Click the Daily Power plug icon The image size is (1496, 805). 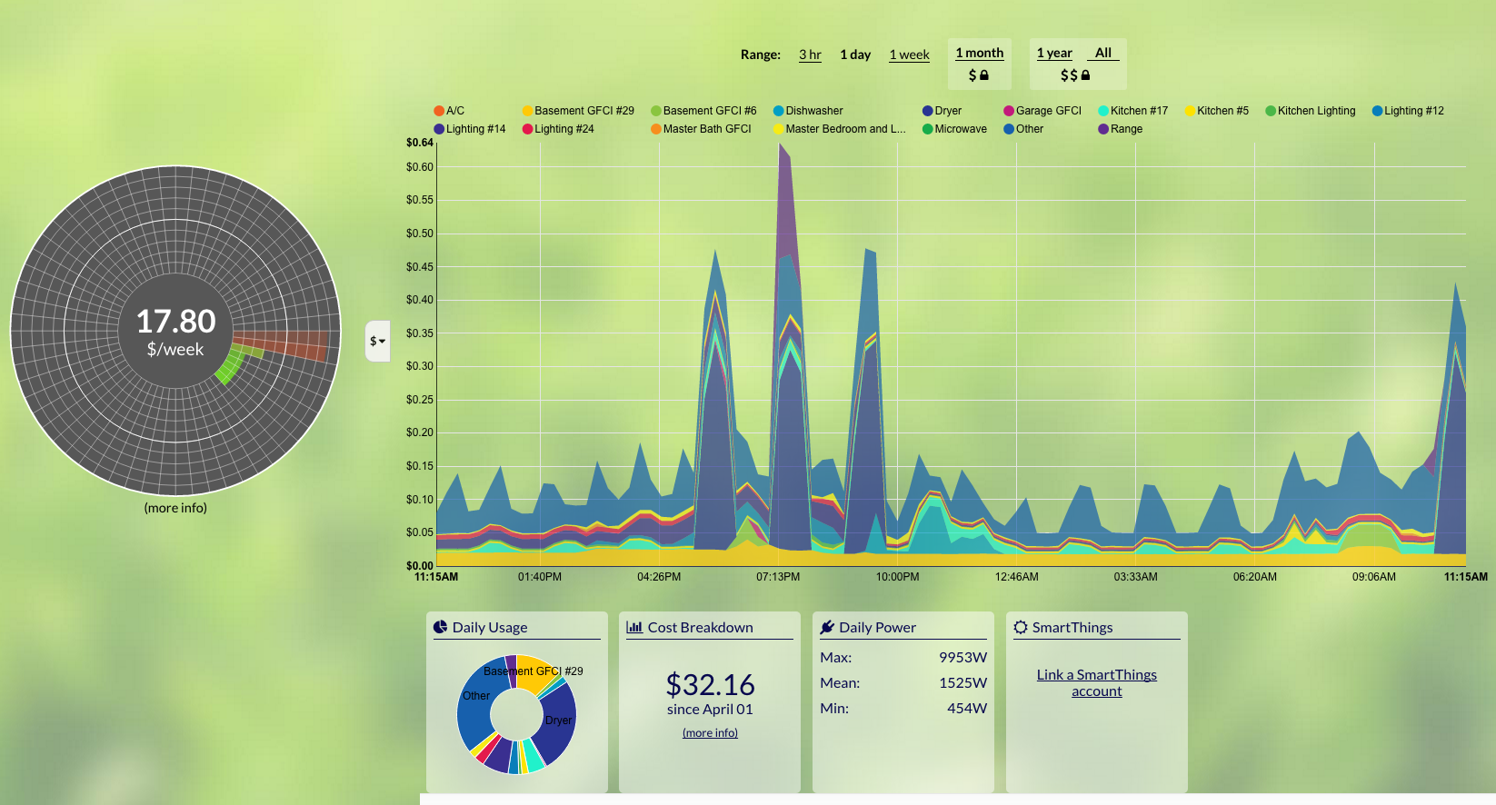(827, 627)
